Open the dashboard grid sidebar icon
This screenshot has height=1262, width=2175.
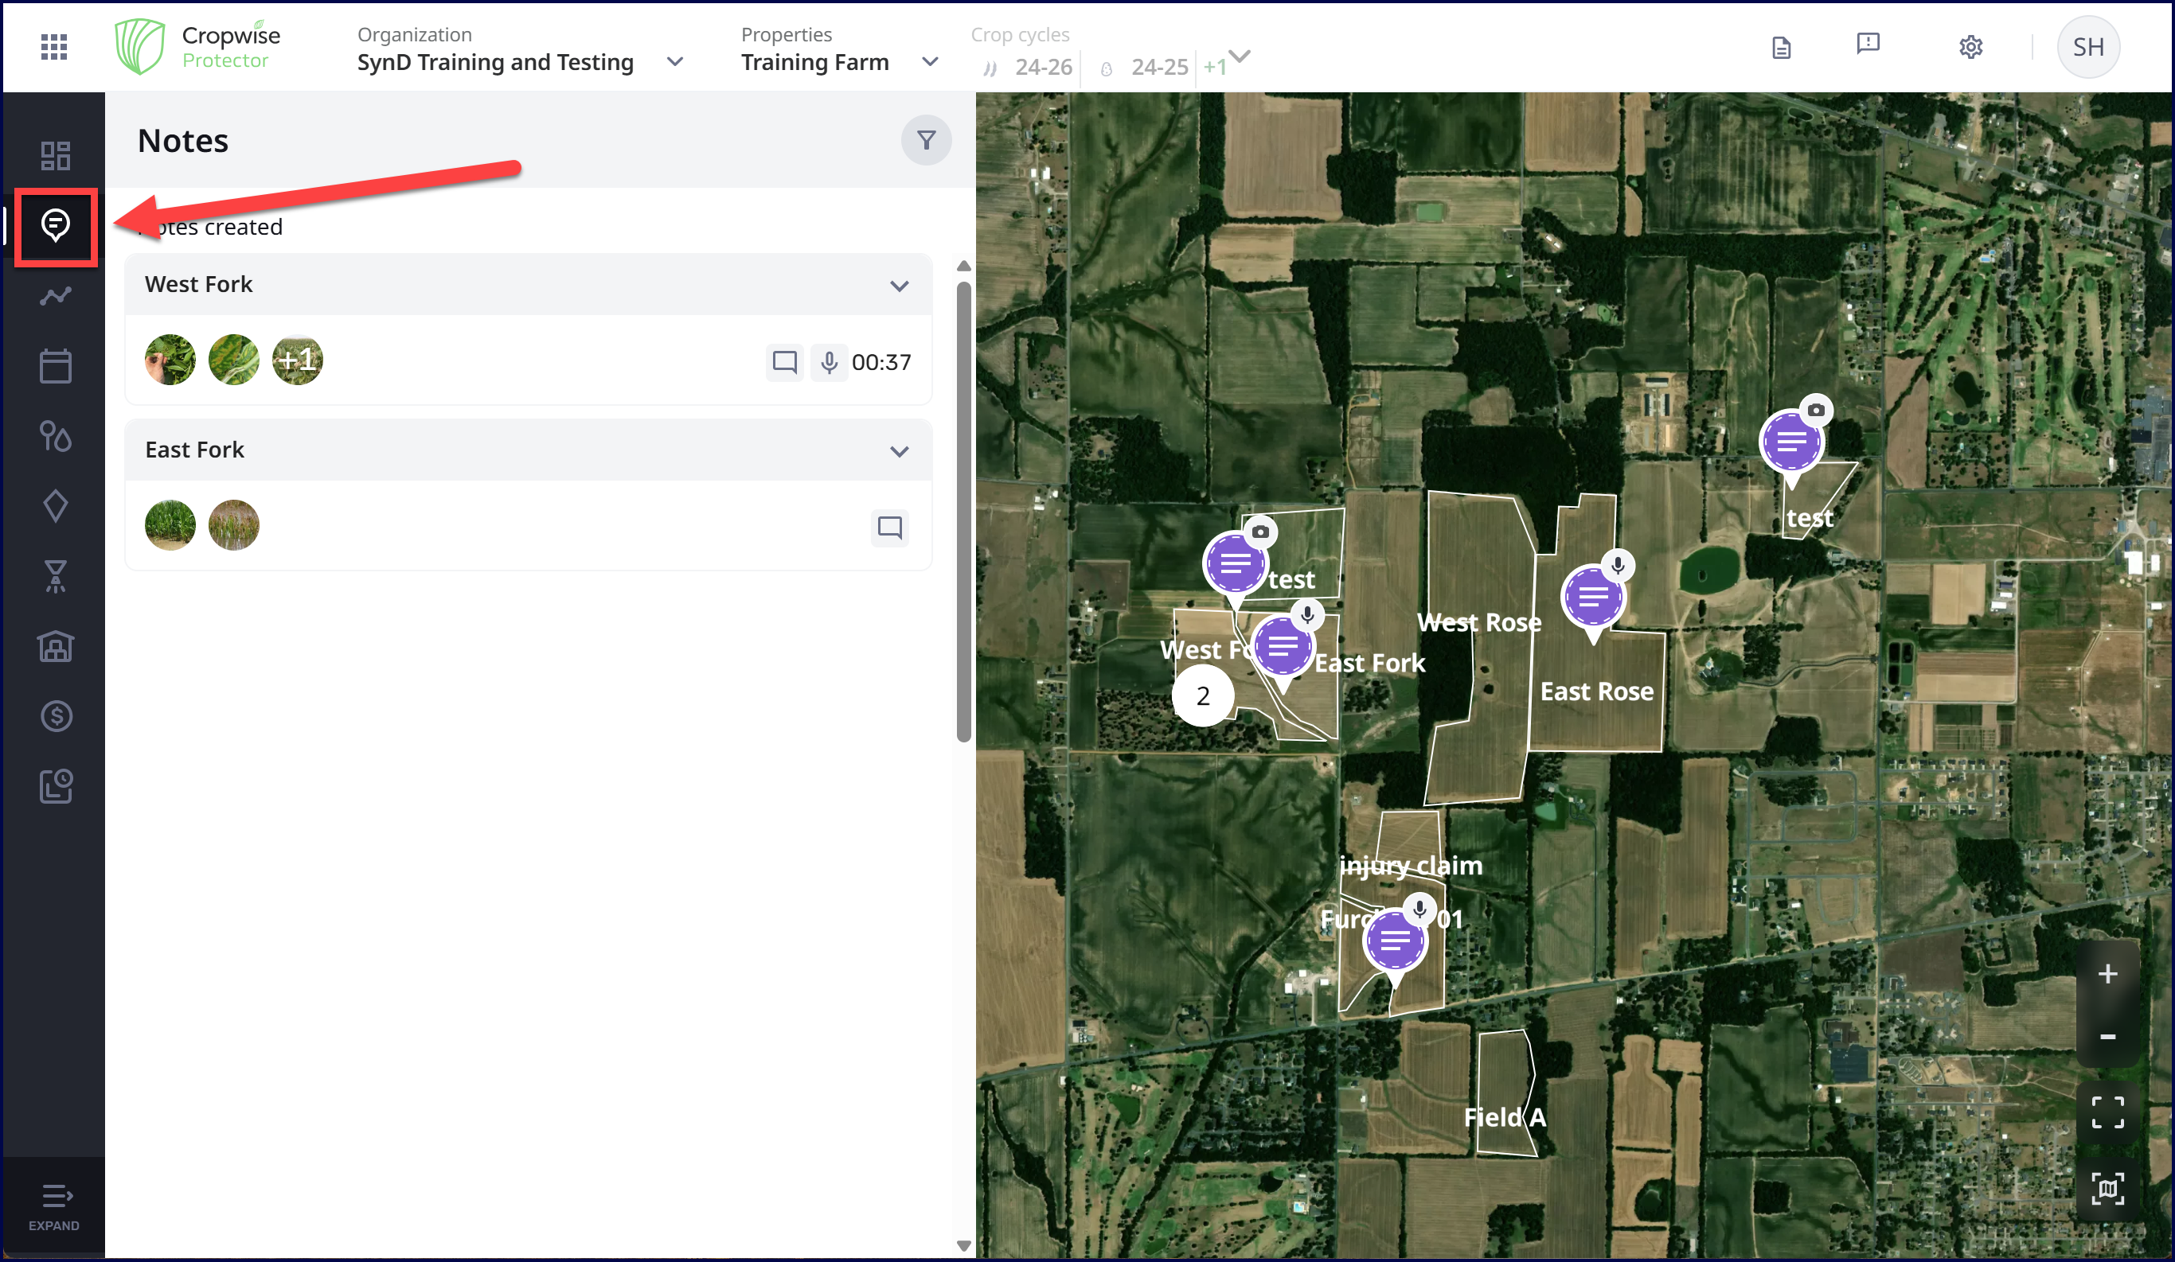(55, 156)
